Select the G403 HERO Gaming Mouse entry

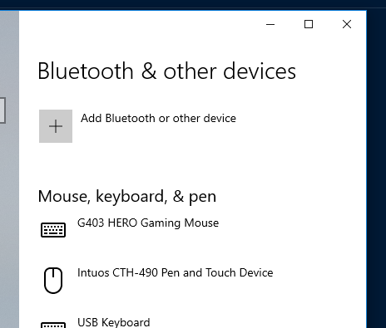pos(148,223)
